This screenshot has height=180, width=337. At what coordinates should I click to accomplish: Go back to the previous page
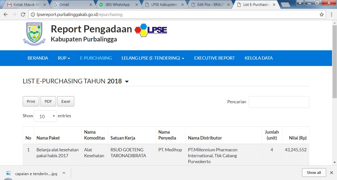6,14
